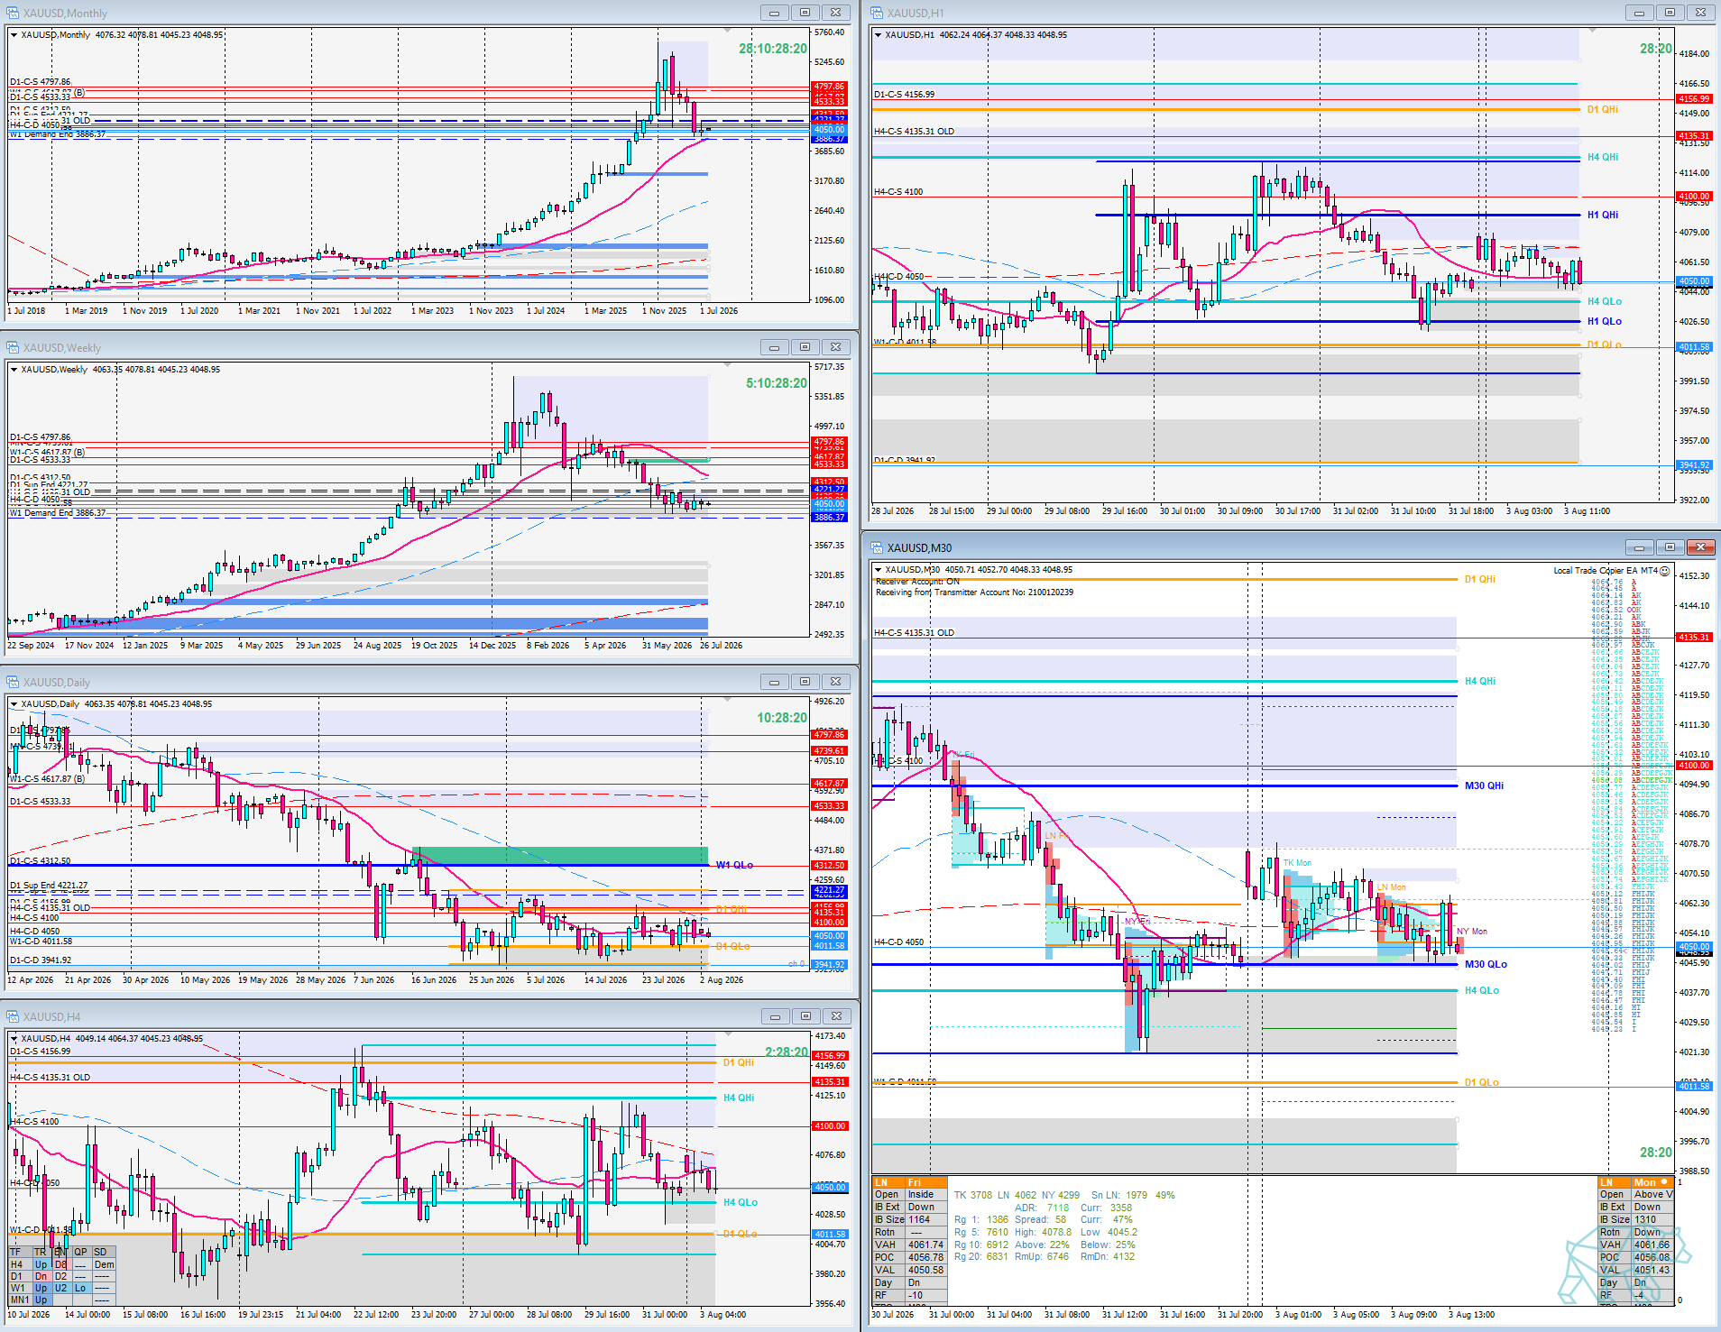Click the M30 chart price scale
Screen dimensions: 1721x1332
pos(1695,868)
